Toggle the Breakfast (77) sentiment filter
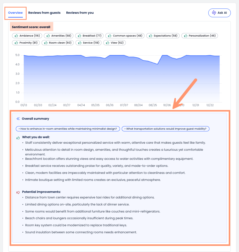This screenshot has height=252, width=239. tap(89, 36)
